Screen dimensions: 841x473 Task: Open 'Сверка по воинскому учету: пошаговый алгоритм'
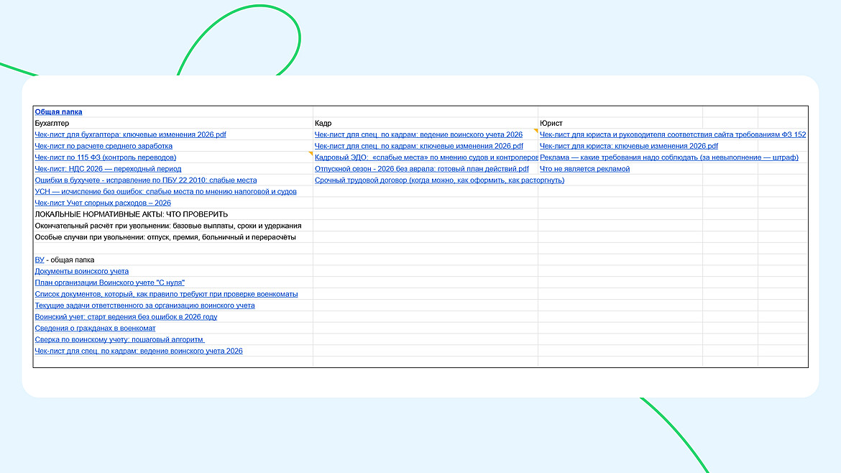[119, 339]
